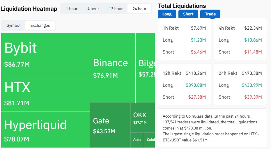Choose the 12 hour timeframe tab

tap(116, 9)
